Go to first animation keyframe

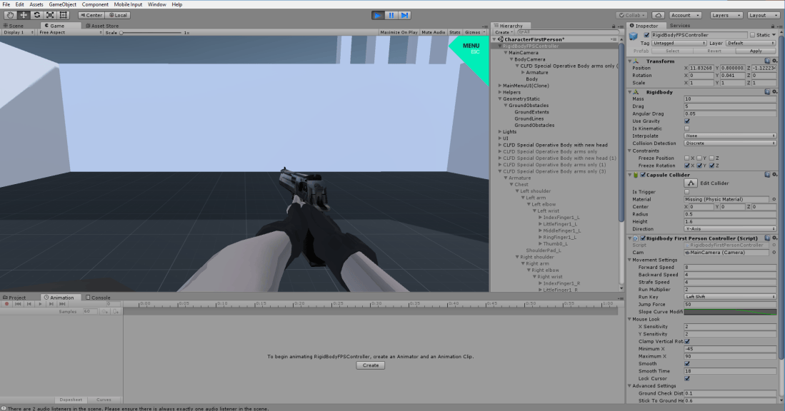click(x=18, y=304)
